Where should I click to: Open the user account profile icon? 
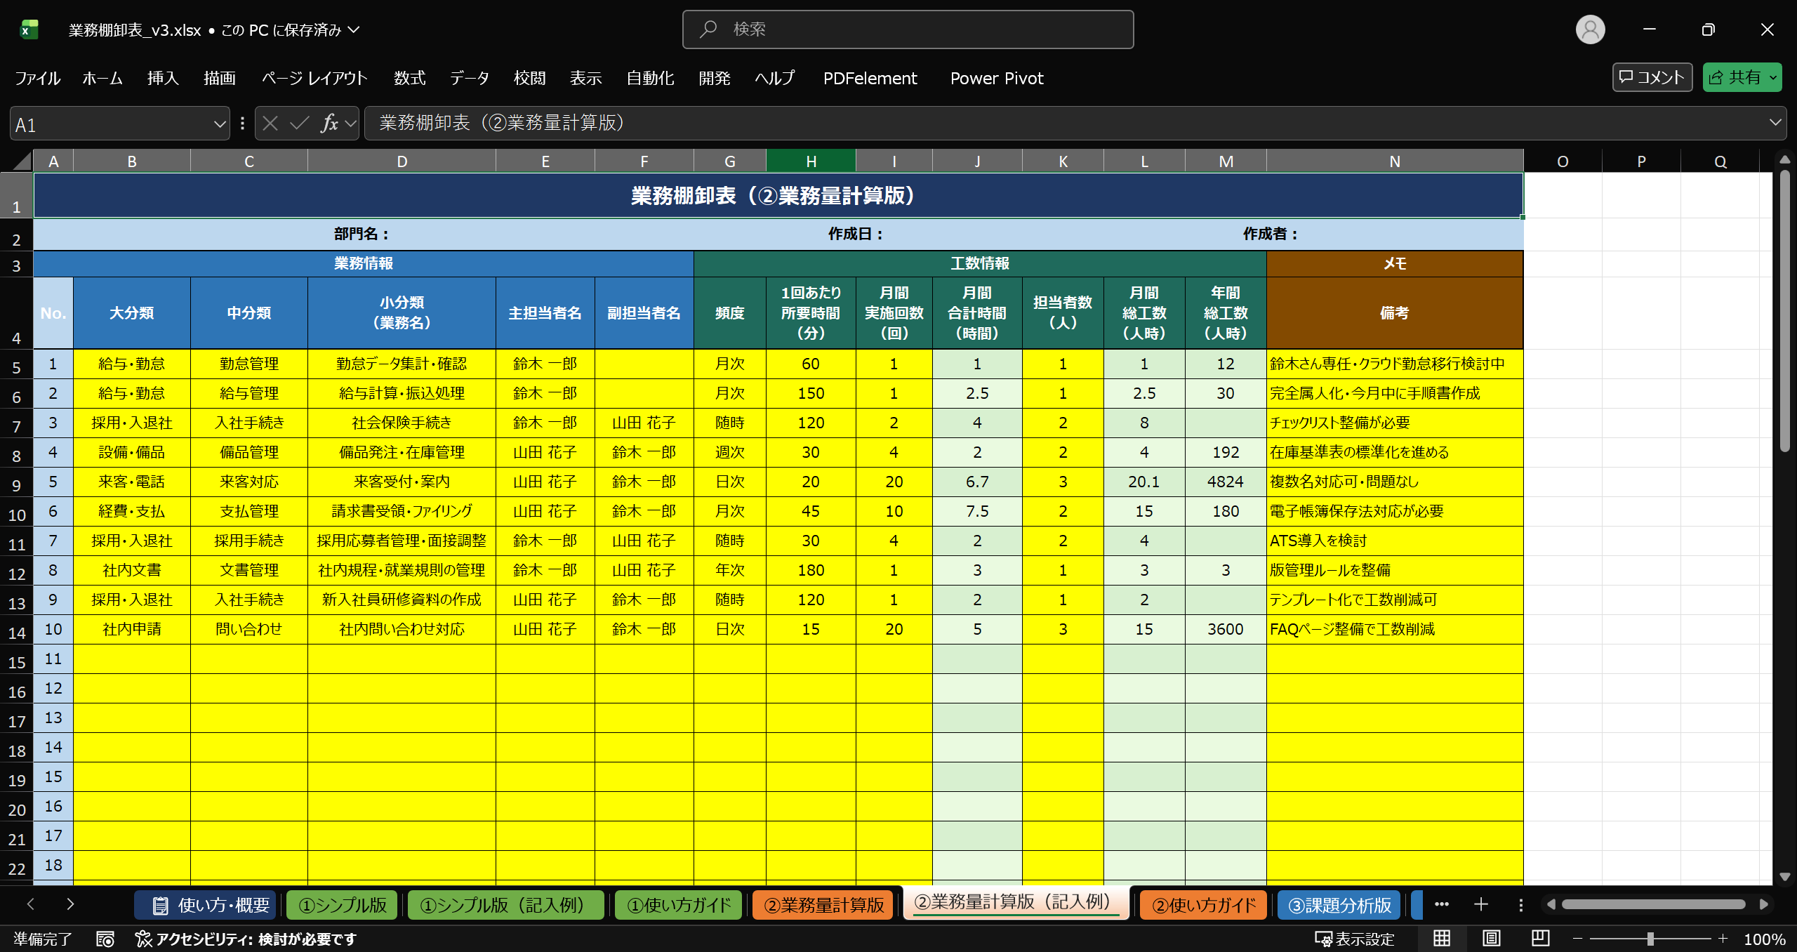coord(1590,29)
